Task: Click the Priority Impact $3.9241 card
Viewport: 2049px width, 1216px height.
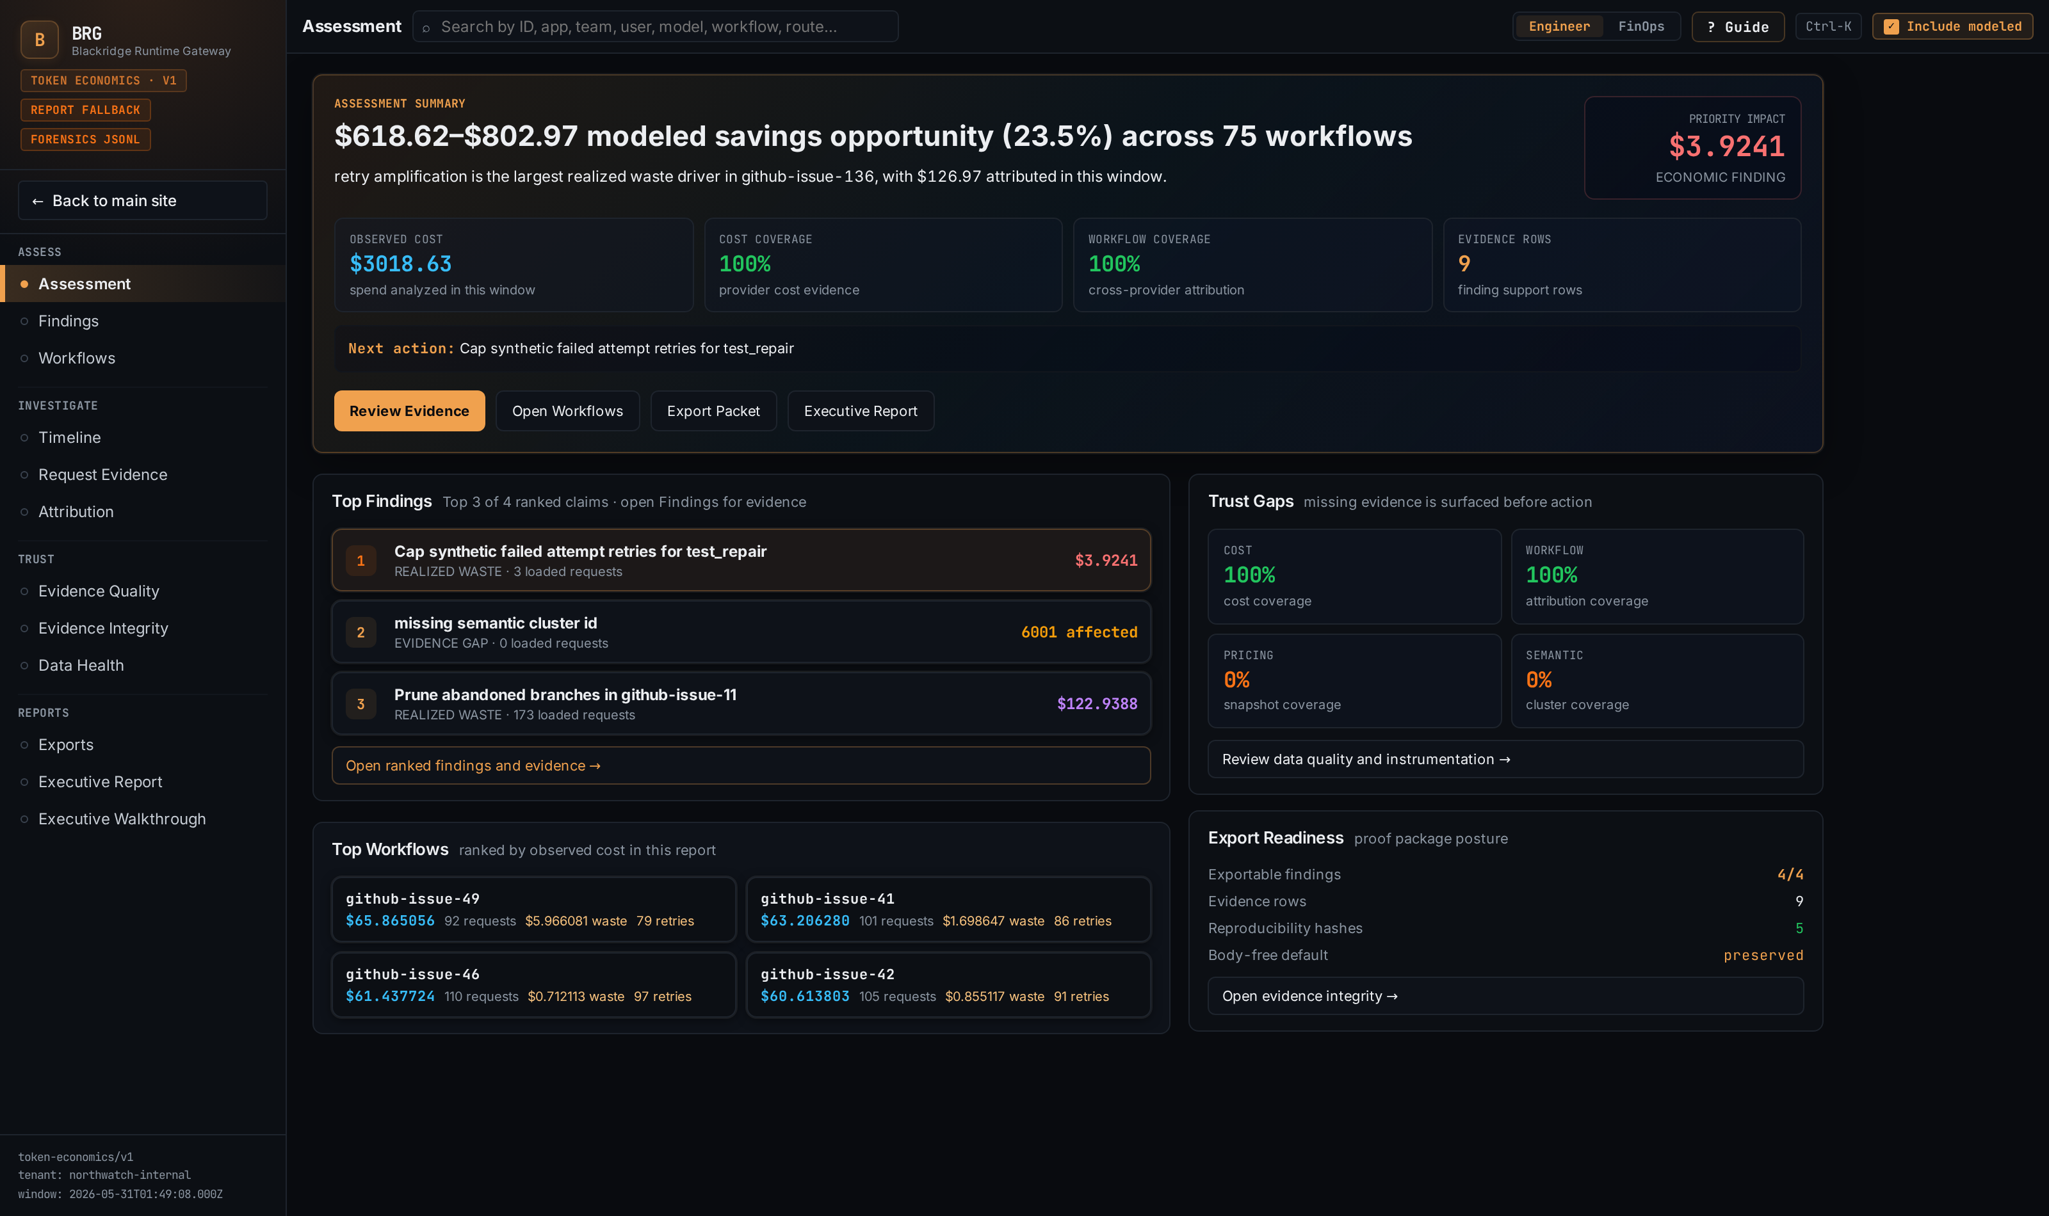Action: pos(1692,147)
